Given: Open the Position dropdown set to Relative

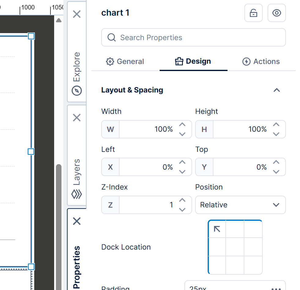Looking at the screenshot, I should click(x=240, y=205).
